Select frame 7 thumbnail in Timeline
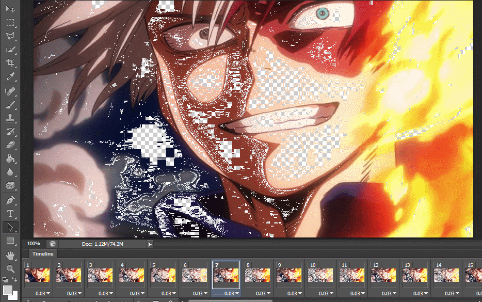482x302 pixels. point(226,275)
